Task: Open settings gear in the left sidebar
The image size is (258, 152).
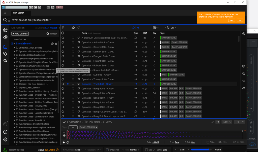Action: pyautogui.click(x=5, y=139)
